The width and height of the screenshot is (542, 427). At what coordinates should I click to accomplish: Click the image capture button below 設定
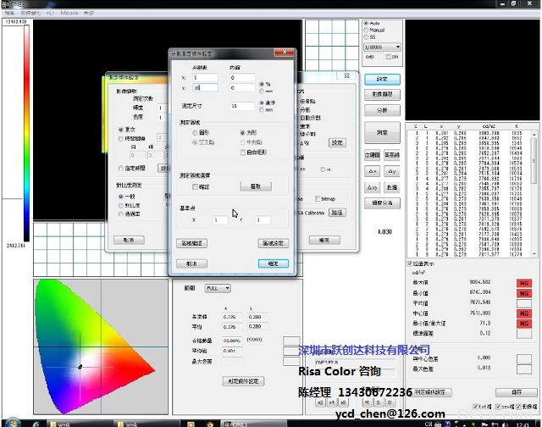[x=382, y=94]
